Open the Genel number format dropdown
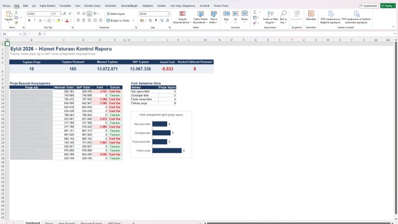Image resolution: width=398 pixels, height=224 pixels. pos(168,14)
